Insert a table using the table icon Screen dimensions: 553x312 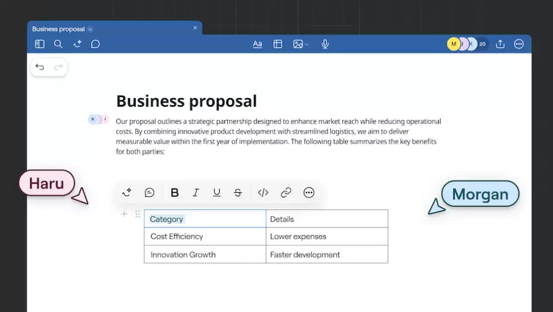[x=278, y=44]
